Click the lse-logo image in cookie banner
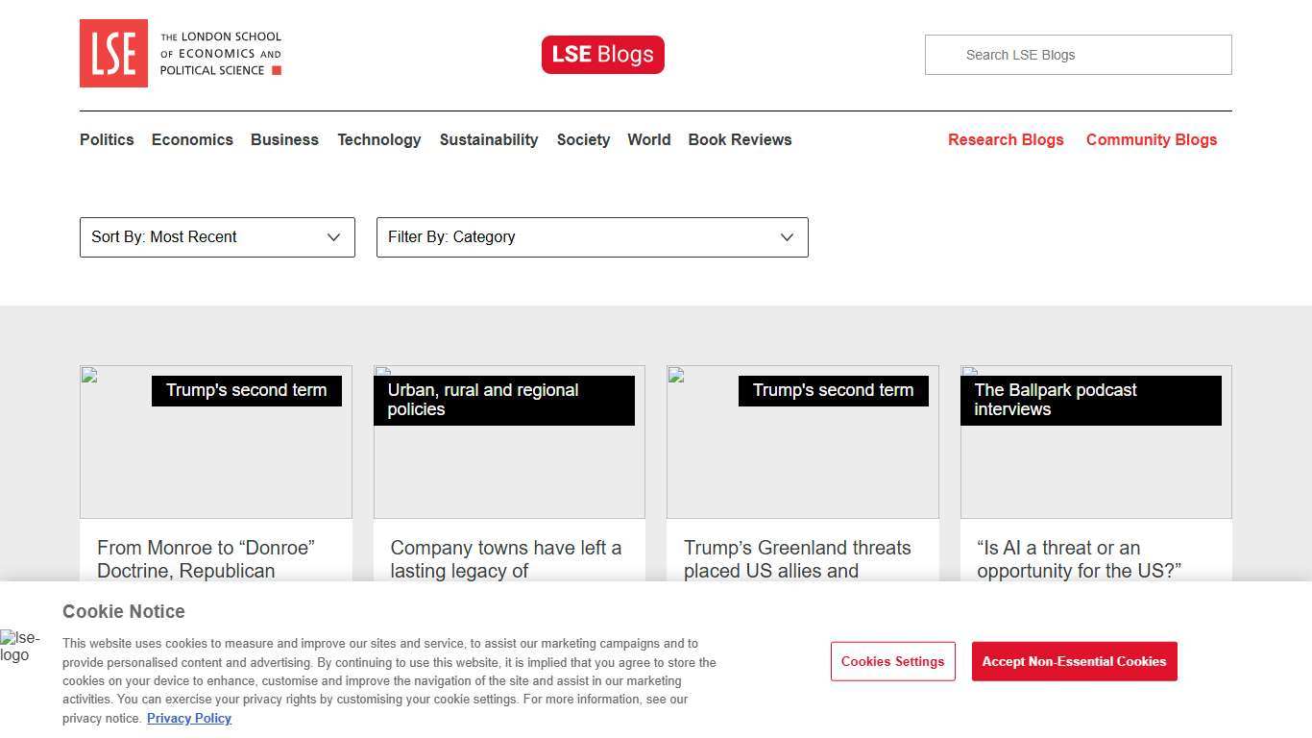The width and height of the screenshot is (1312, 738). coord(20,647)
